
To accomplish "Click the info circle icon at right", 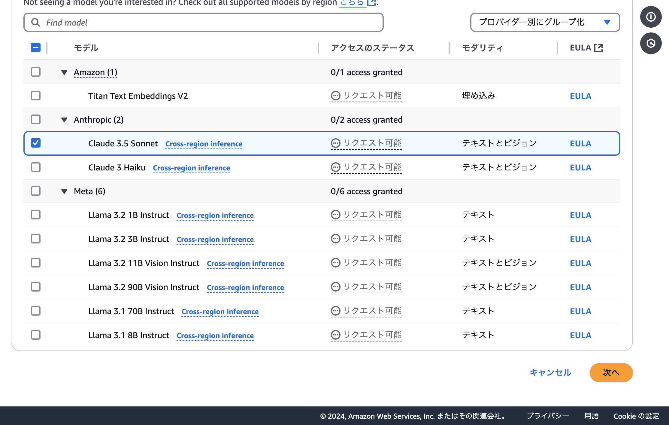I will 651,17.
